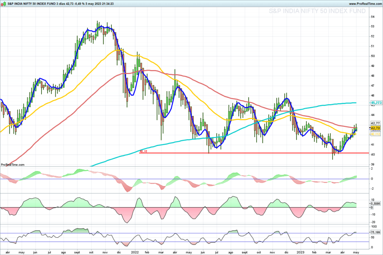Click the 47 price axis tick

pos(373,86)
